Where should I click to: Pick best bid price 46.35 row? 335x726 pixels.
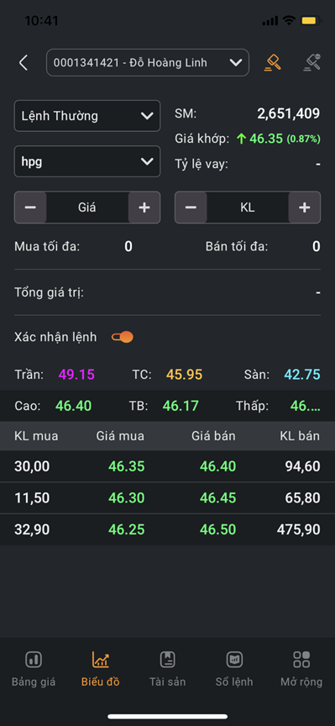[x=168, y=466]
